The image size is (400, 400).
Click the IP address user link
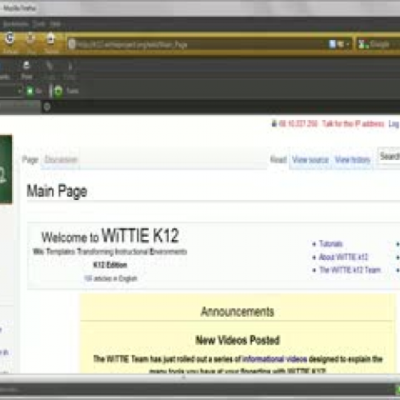(298, 123)
